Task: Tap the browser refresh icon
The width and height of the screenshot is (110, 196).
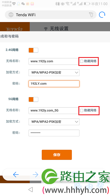Action: point(102,15)
